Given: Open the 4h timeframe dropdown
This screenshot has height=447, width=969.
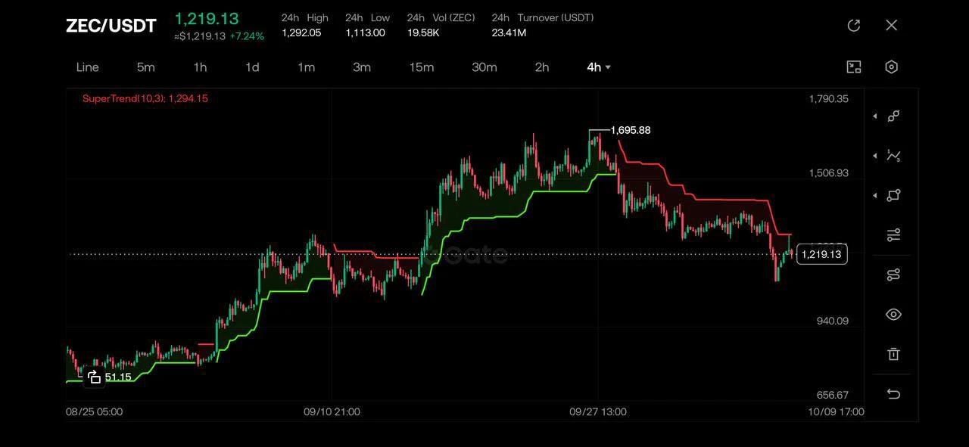Looking at the screenshot, I should pos(599,67).
